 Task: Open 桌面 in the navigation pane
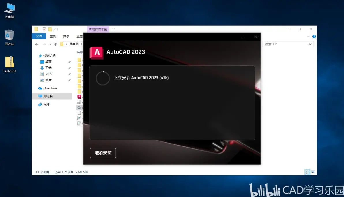(x=46, y=62)
